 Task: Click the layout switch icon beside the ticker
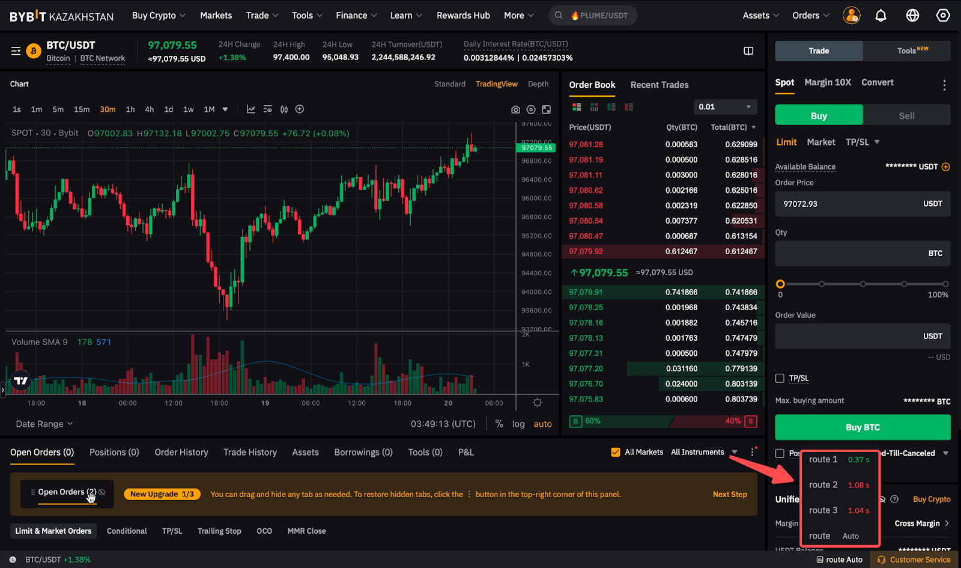(748, 51)
